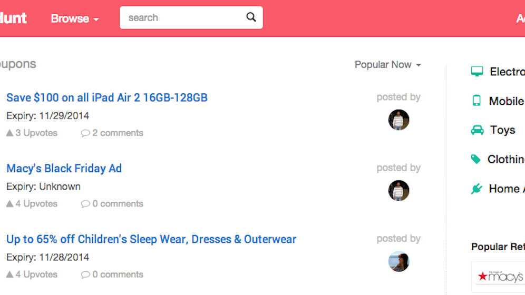
Task: Open the Browse dropdown menu
Action: pos(75,18)
